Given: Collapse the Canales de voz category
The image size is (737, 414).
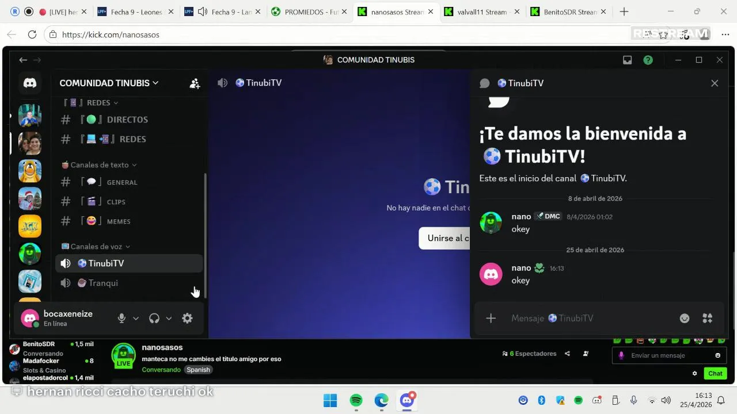Looking at the screenshot, I should point(96,246).
